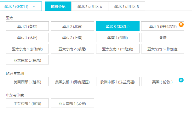Switch to 华北 3 可用区 B
192x118 pixels.
[x=127, y=6]
